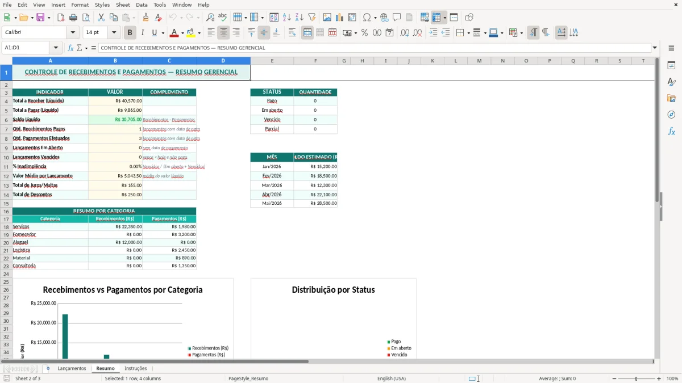Export directly as PDF
This screenshot has height=383, width=682.
(x=61, y=18)
